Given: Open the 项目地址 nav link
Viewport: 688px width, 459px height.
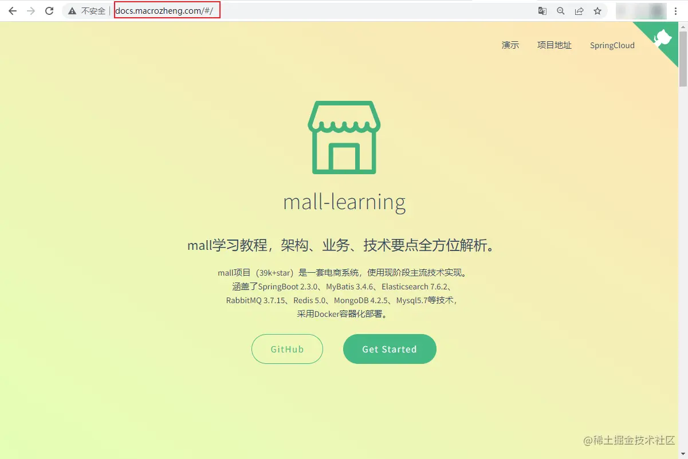Looking at the screenshot, I should pos(555,45).
